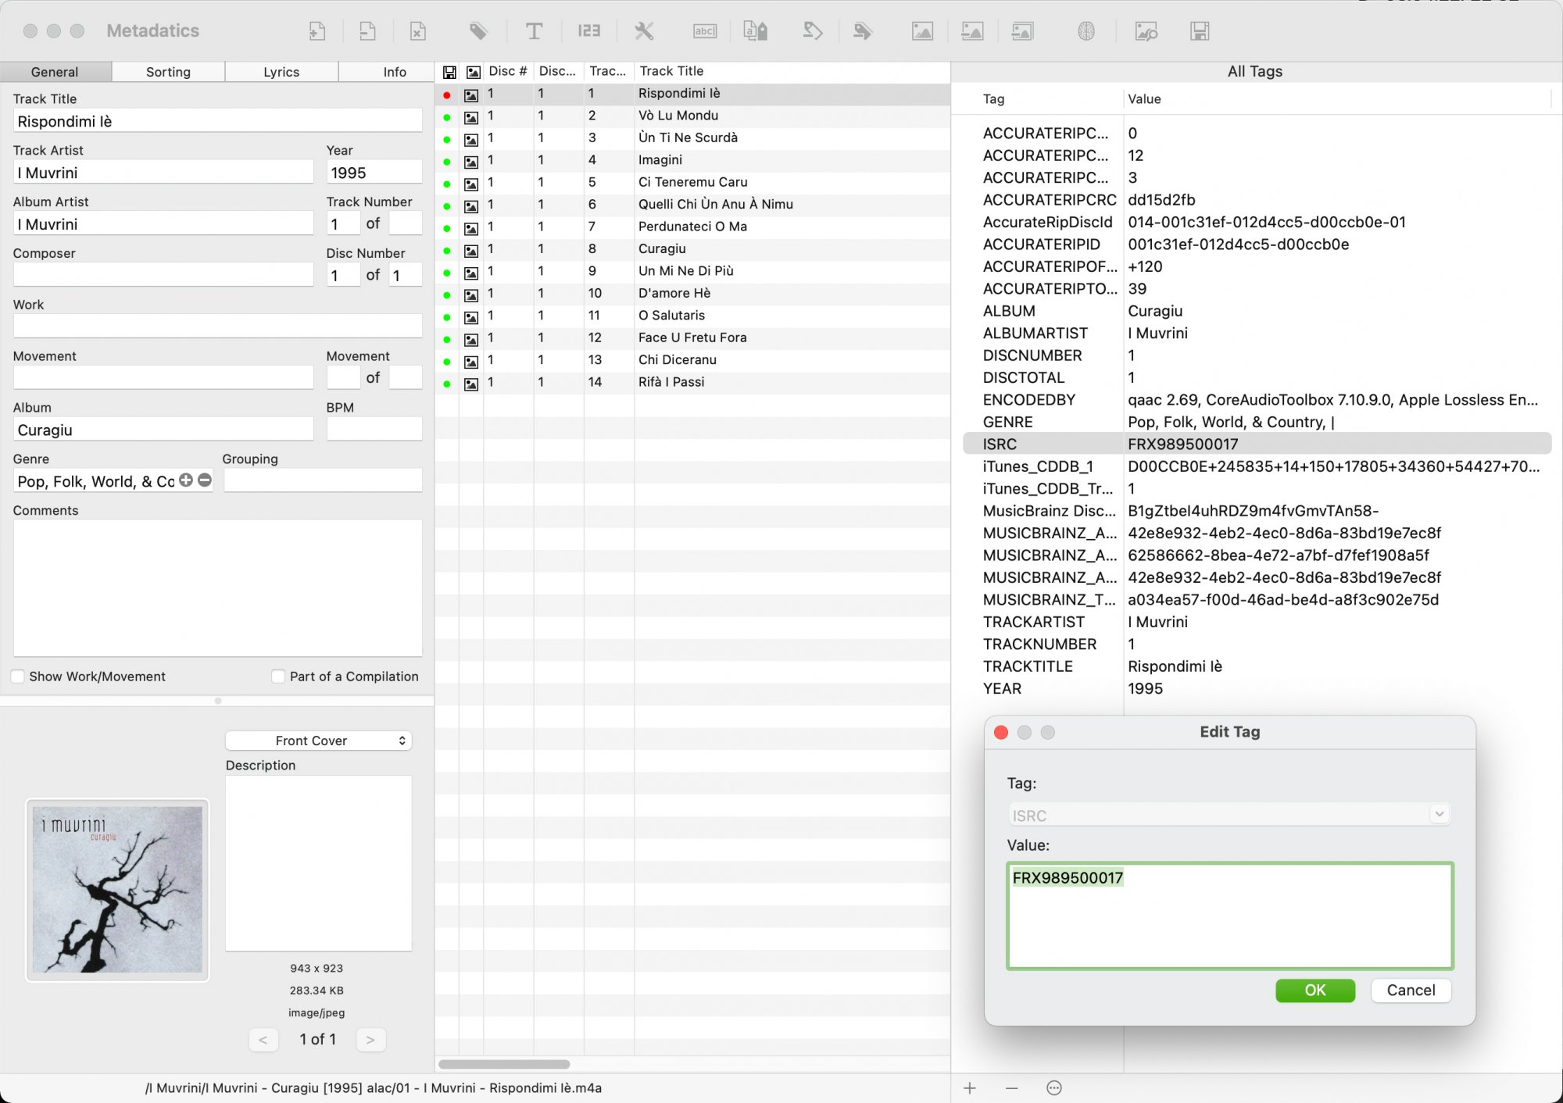The image size is (1563, 1103).
Task: Toggle the red save-status dot on Rispondimi Iè
Action: (x=447, y=95)
